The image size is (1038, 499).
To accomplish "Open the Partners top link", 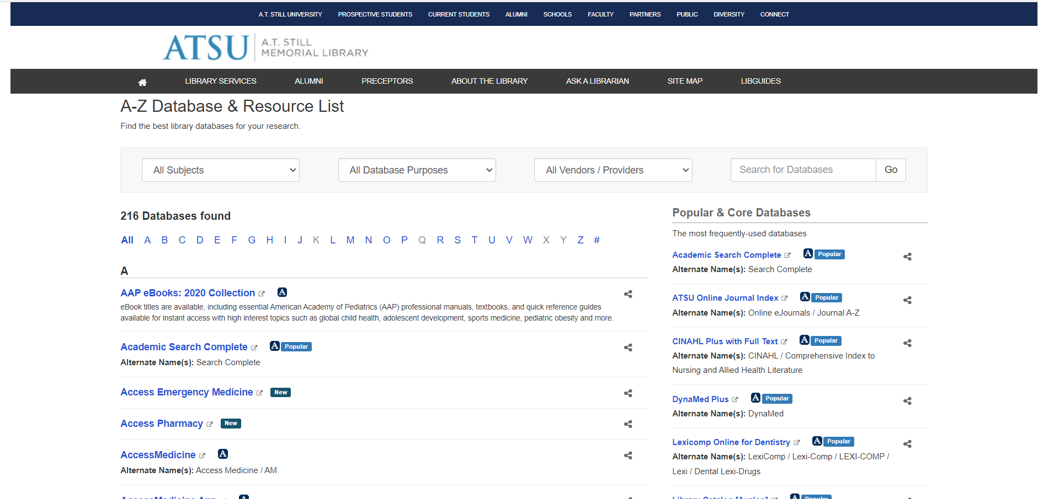I will pos(645,14).
